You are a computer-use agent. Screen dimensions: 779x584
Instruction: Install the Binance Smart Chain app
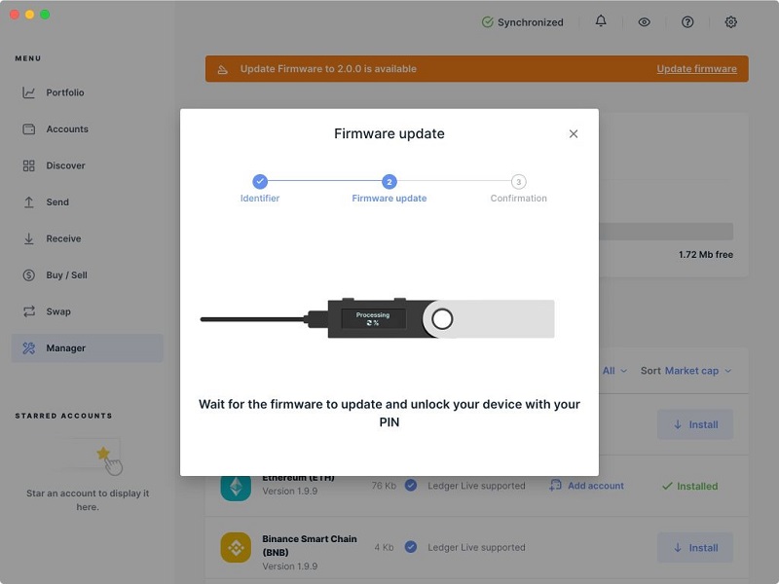coord(695,548)
